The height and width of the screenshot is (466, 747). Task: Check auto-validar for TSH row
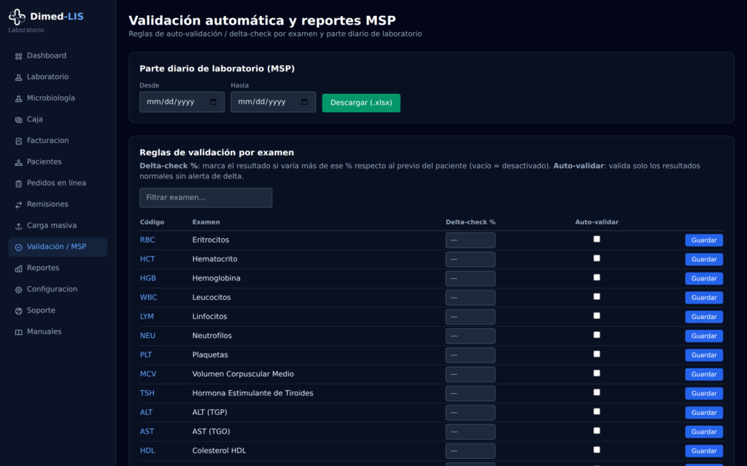tap(597, 392)
